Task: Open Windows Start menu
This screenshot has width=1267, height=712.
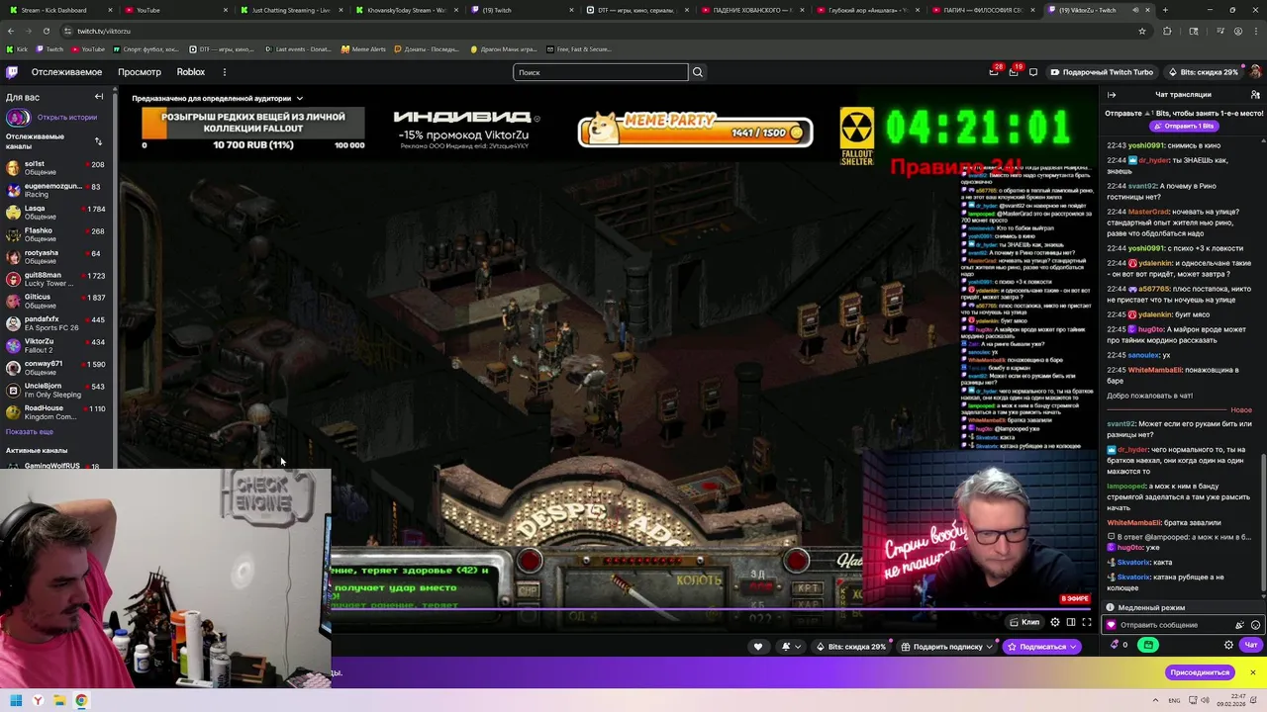Action: (16, 701)
